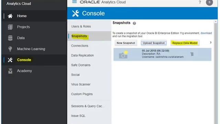Viewport: 220px width, 124px height.
Task: Open Safe Domains section
Action: [81, 65]
